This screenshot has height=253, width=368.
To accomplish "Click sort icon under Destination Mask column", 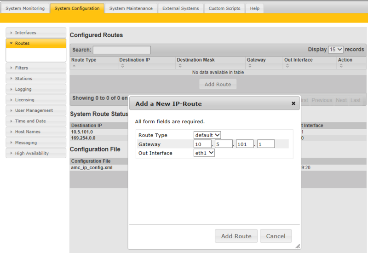I will (180, 66).
